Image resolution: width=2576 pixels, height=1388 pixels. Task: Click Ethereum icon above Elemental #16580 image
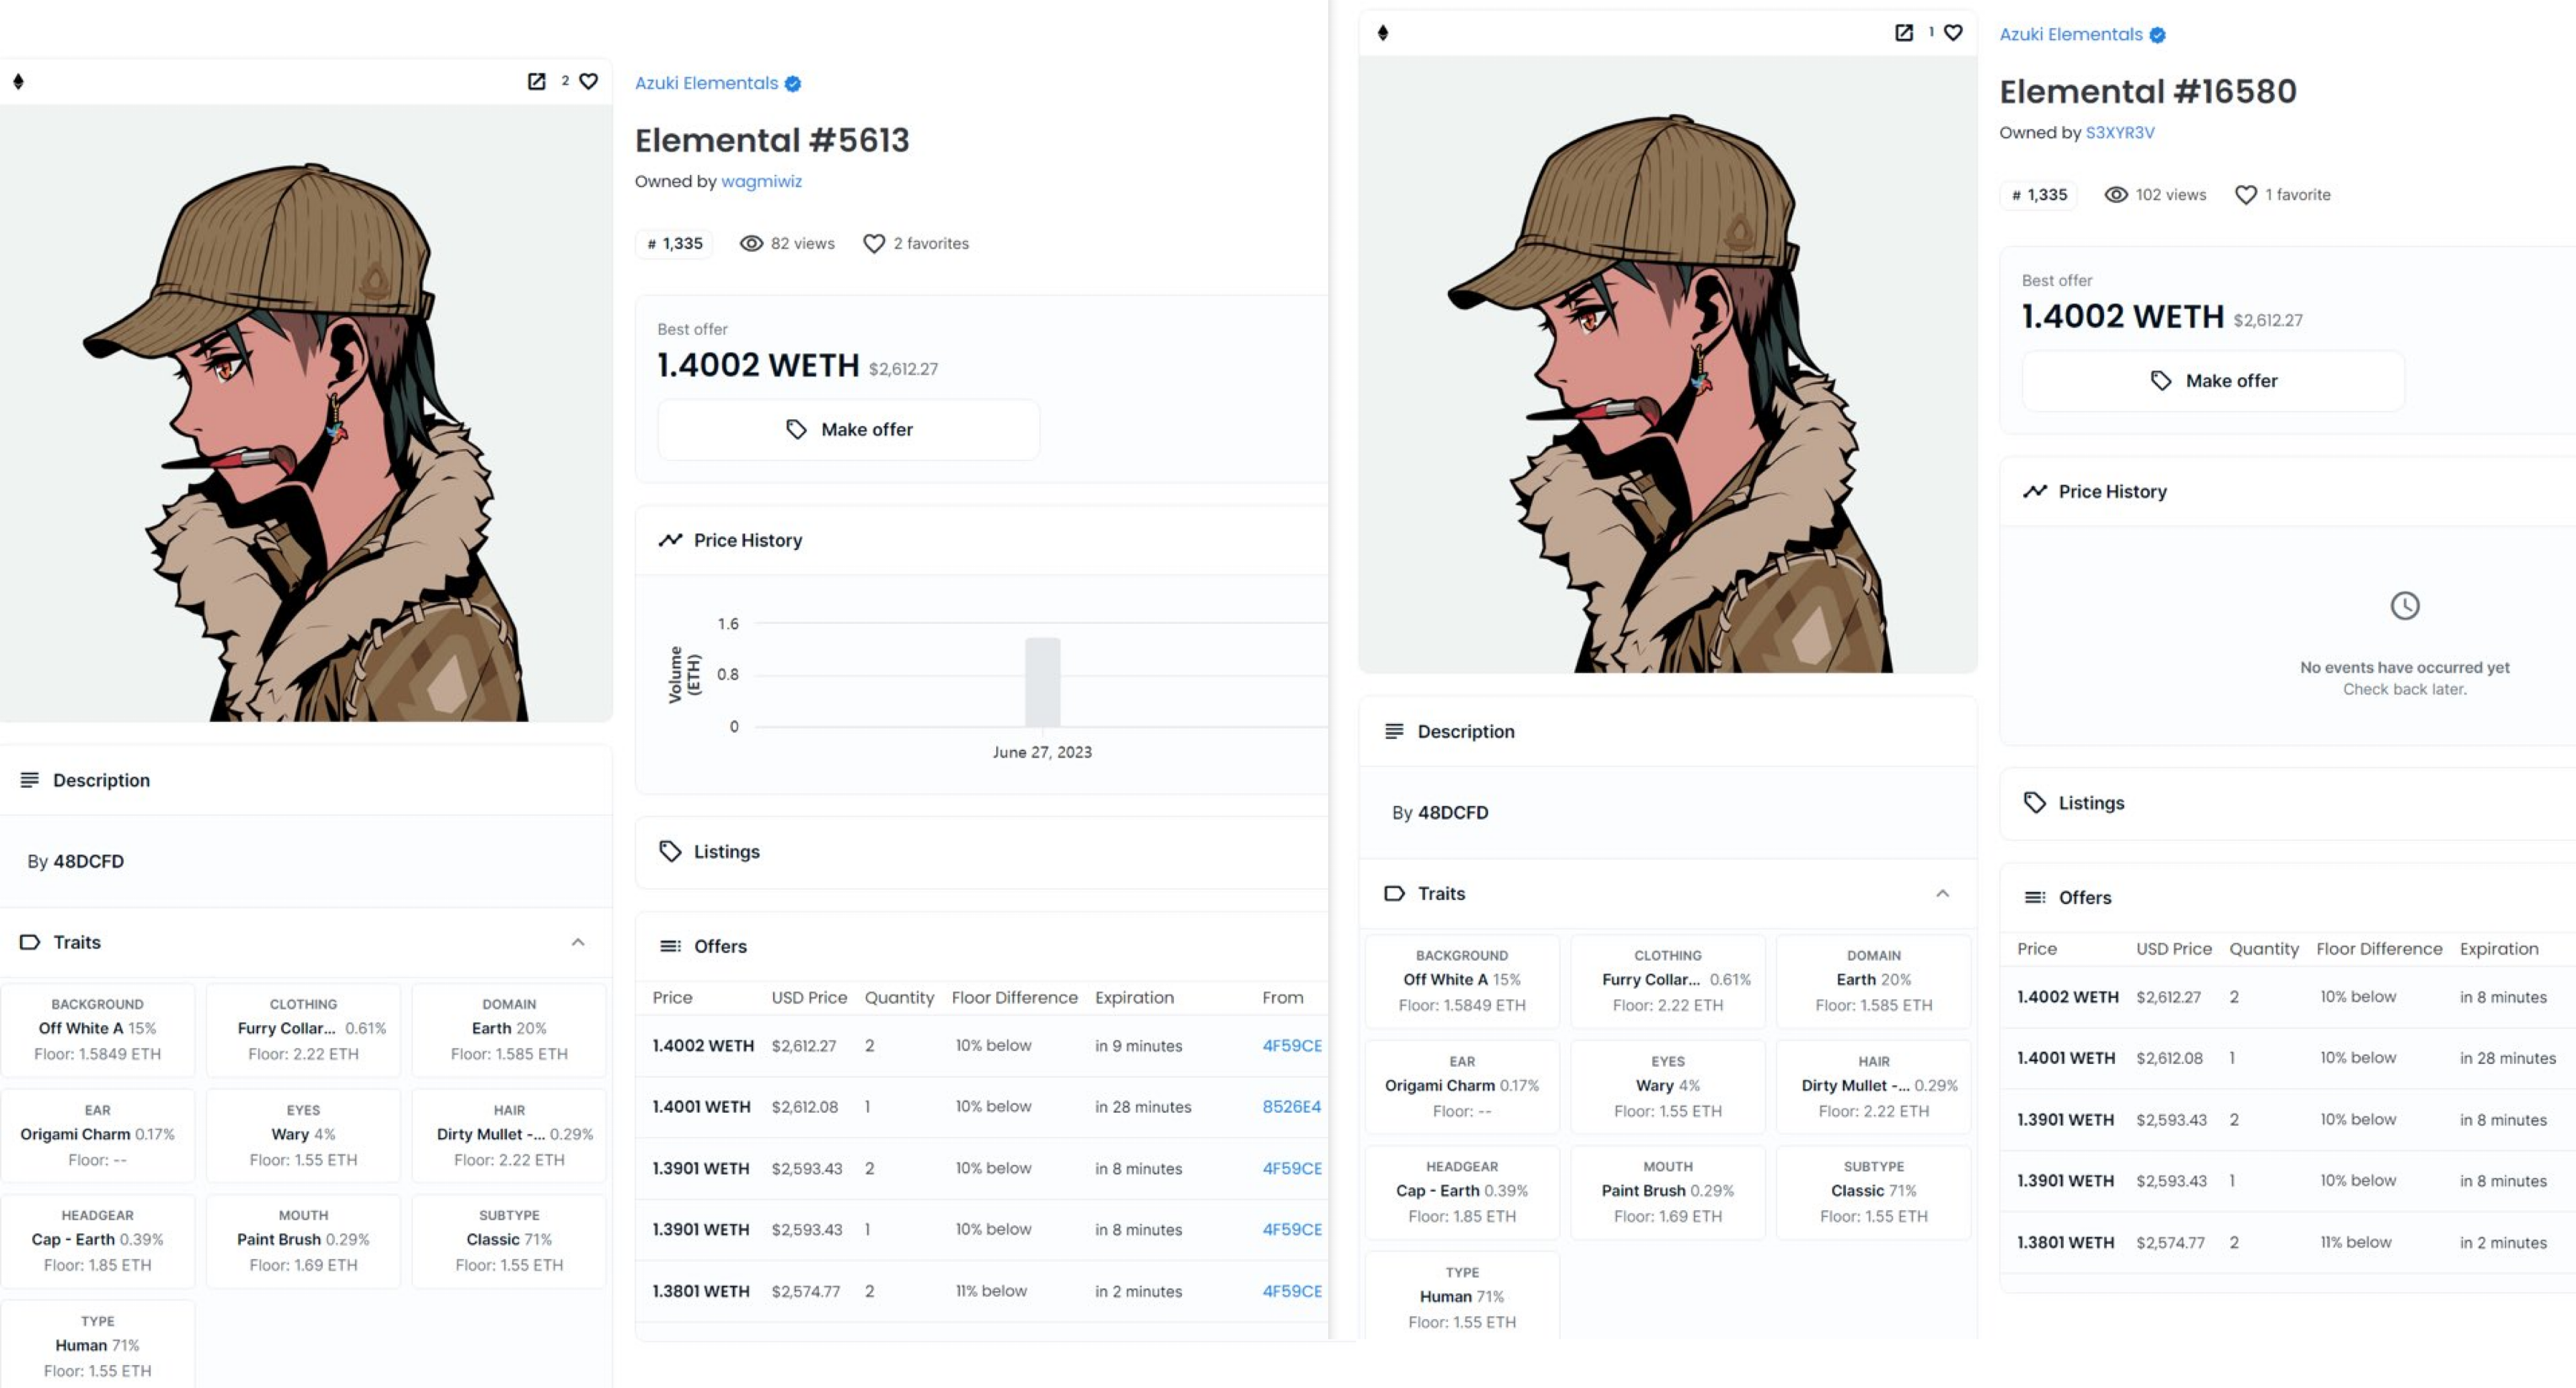pos(1383,33)
